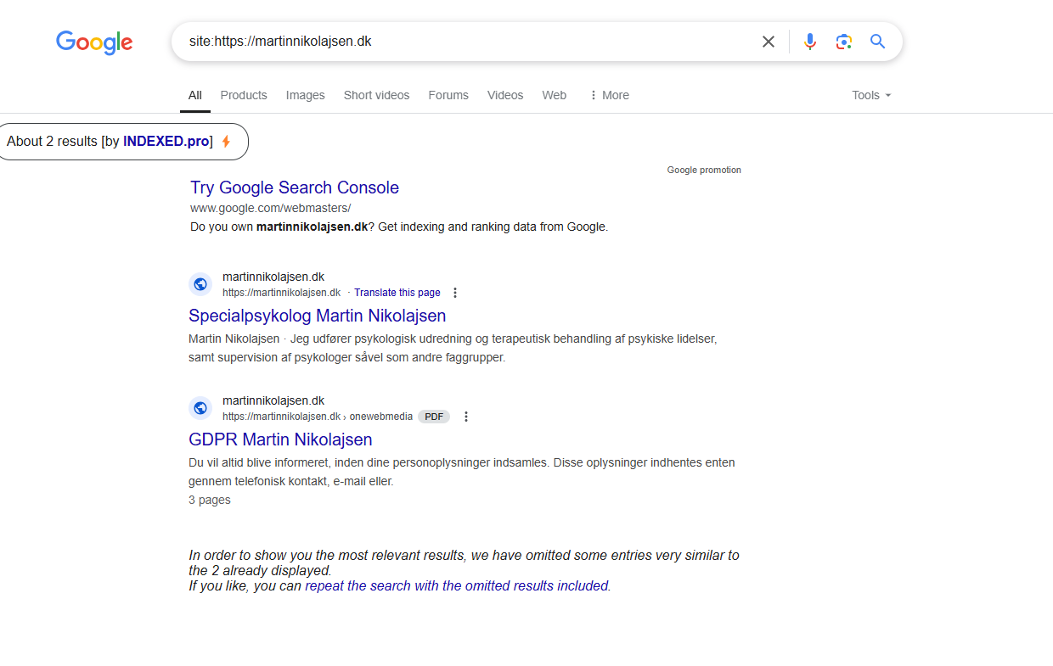Click the orange lightning bolt icon
Viewport: 1053px width, 666px height.
[x=226, y=142]
